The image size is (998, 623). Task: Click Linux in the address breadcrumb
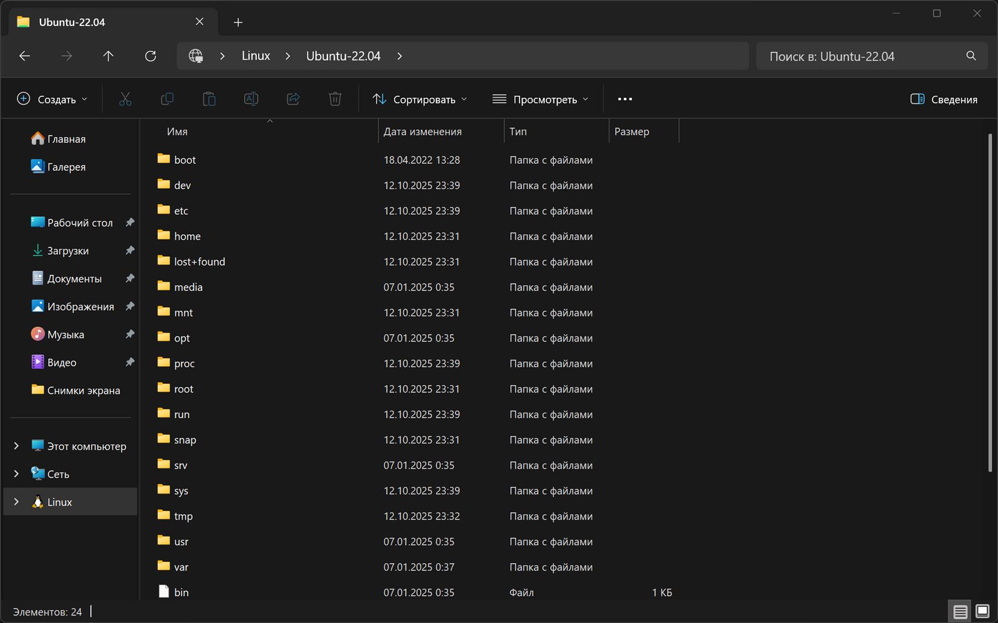(256, 56)
